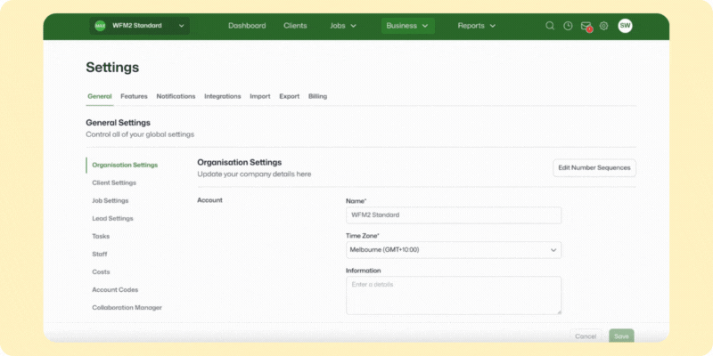The height and width of the screenshot is (356, 713).
Task: Select Staff in sidebar
Action: pyautogui.click(x=100, y=254)
